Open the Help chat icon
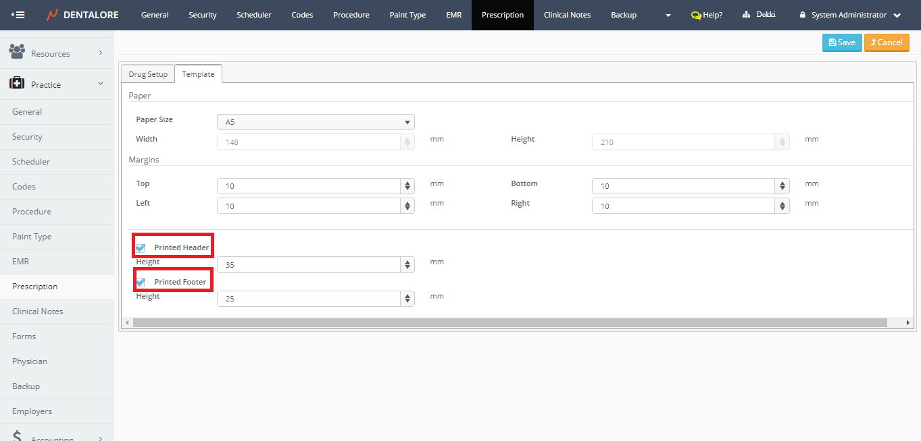Viewport: 921px width, 441px height. [695, 15]
